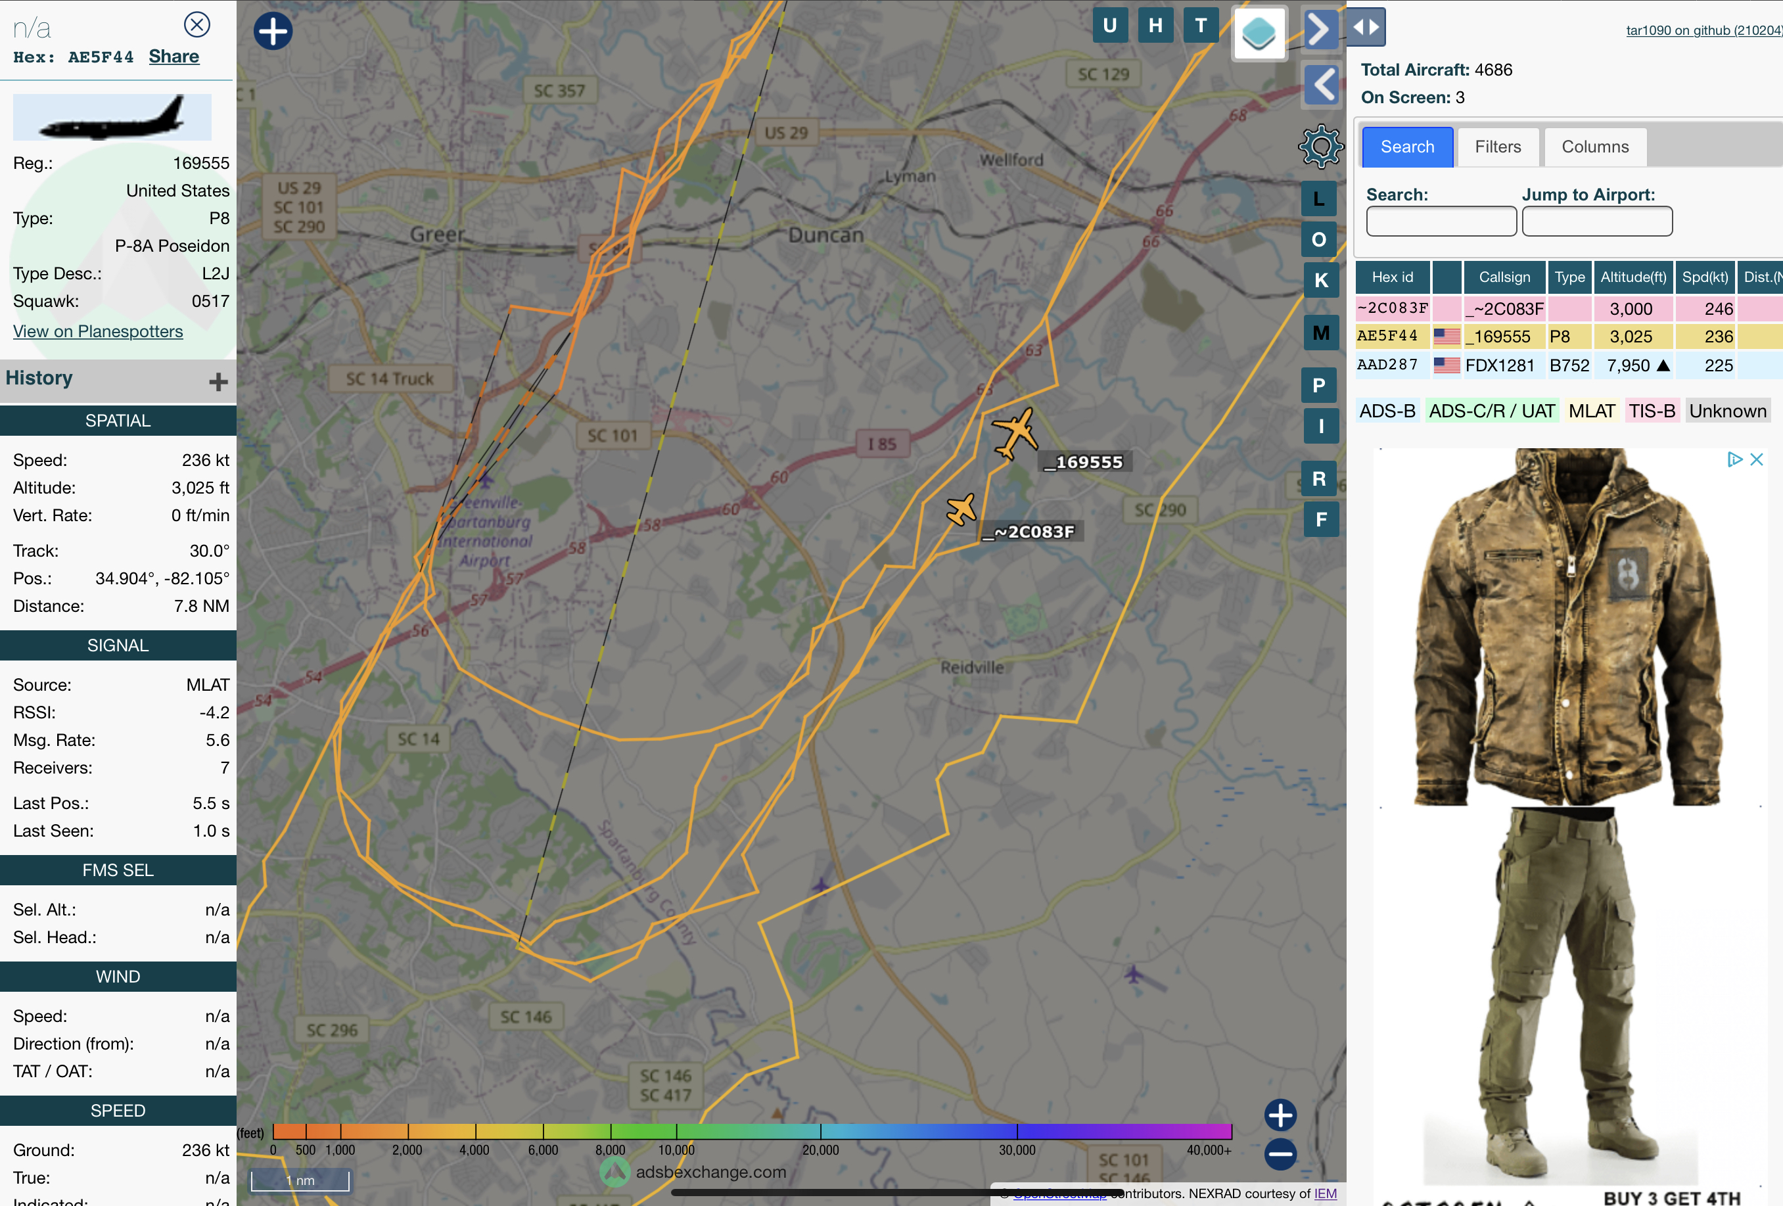Select table row ~2C083F
The height and width of the screenshot is (1206, 1783).
tap(1569, 308)
